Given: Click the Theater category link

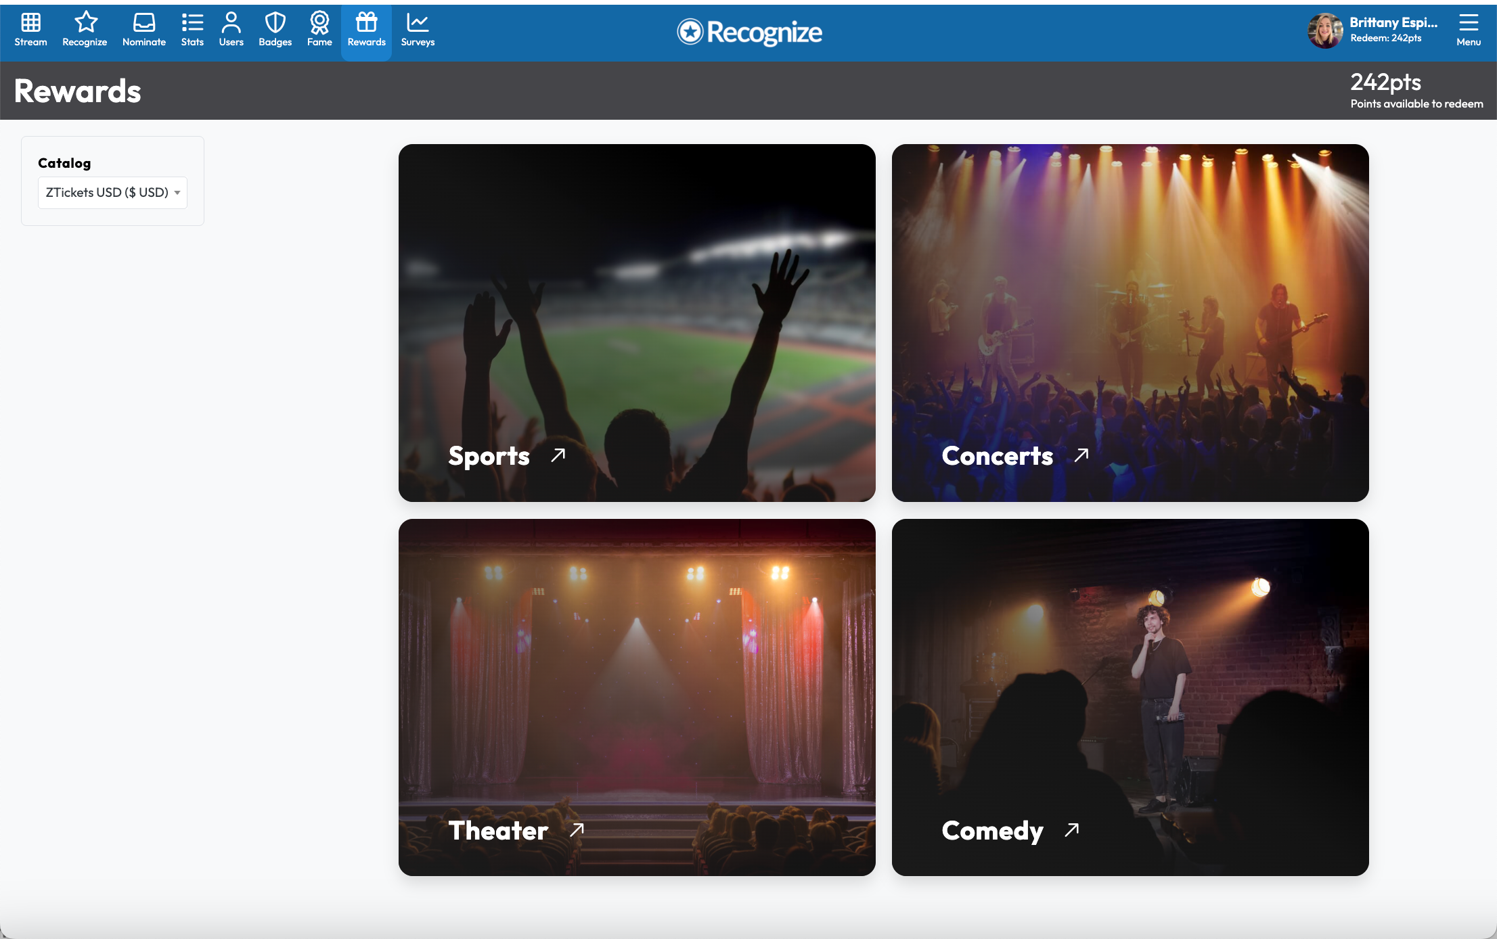Looking at the screenshot, I should 498,830.
